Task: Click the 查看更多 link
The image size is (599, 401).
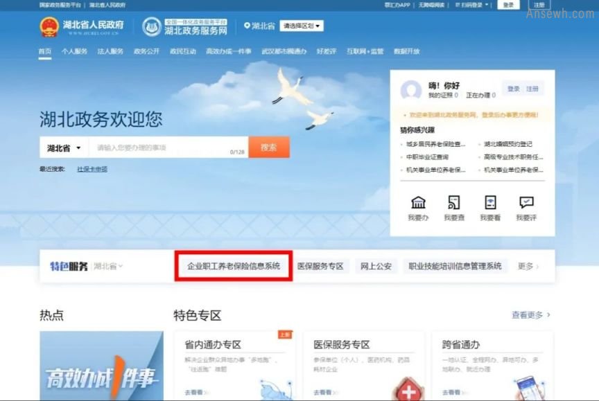Action: [530, 315]
